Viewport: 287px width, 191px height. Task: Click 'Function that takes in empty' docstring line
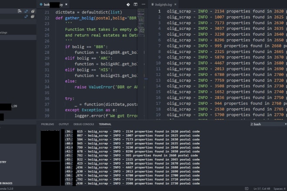click(101, 30)
